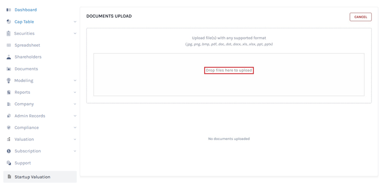This screenshot has height=188, width=380.
Task: Click the Modeling lightbulb icon
Action: tap(9, 80)
